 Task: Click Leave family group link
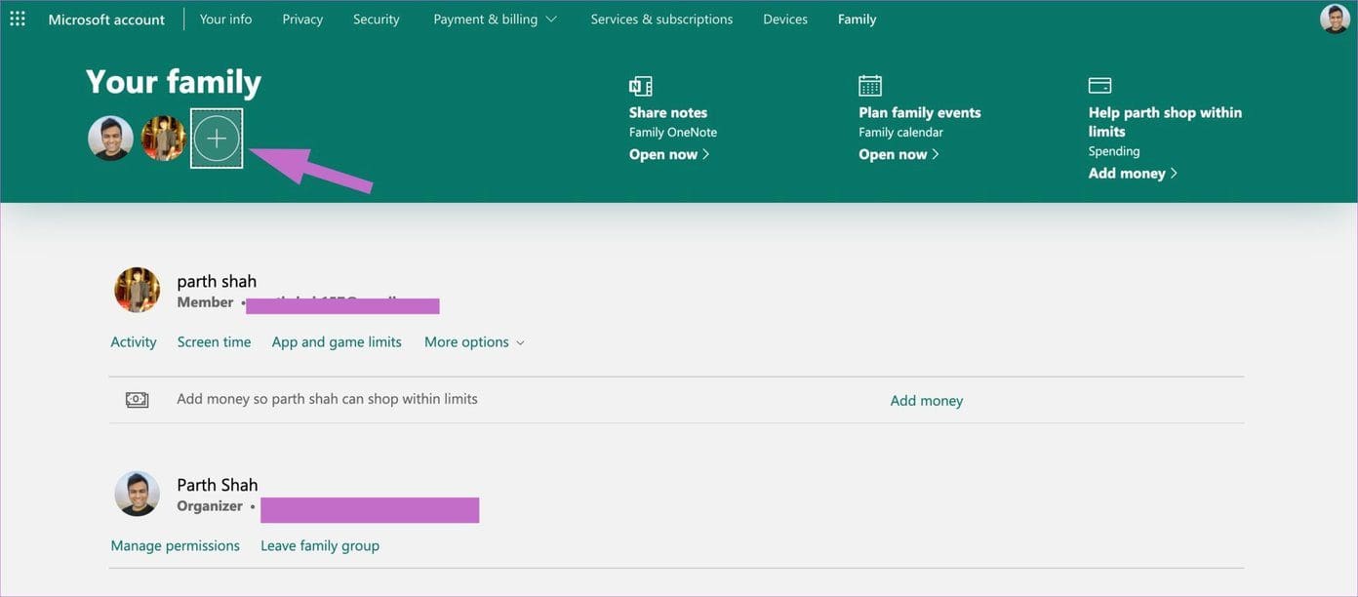tap(320, 545)
